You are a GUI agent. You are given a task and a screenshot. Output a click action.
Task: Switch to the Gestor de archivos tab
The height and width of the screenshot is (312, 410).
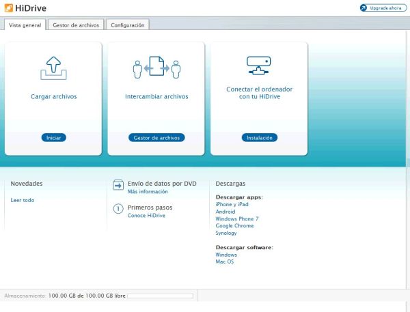[75, 25]
